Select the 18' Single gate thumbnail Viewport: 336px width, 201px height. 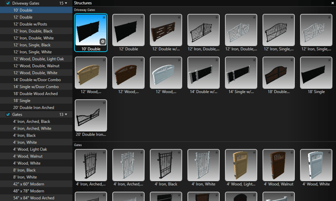[315, 74]
